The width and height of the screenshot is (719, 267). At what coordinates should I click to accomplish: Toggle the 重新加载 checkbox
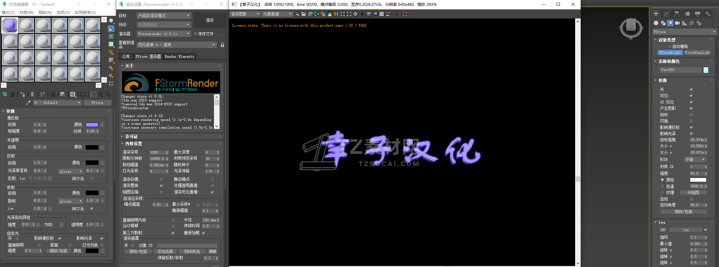point(204,233)
